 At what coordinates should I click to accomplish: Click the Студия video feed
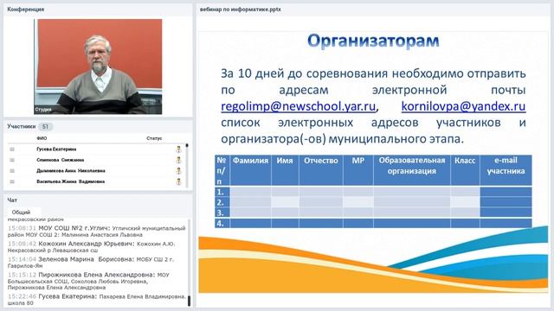coord(98,67)
